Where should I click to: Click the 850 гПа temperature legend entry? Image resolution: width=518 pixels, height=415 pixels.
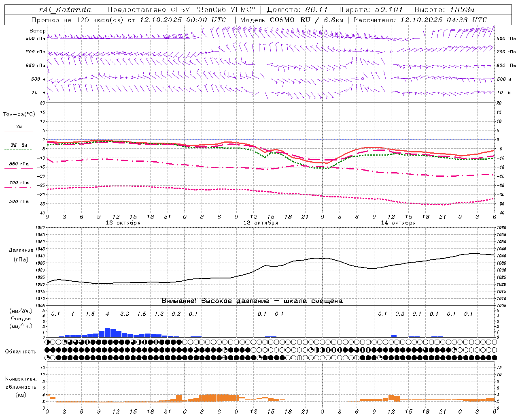point(19,164)
